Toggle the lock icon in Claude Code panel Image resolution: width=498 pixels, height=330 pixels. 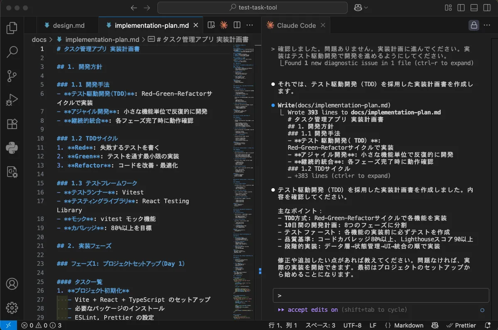coord(474,25)
